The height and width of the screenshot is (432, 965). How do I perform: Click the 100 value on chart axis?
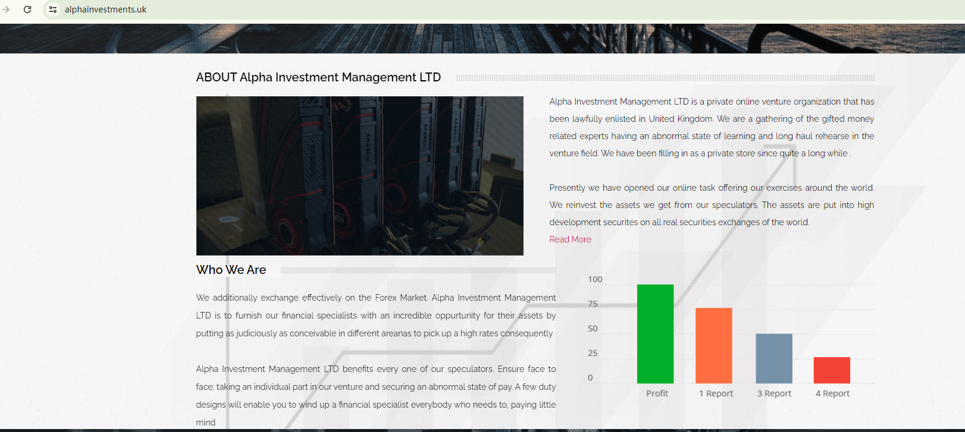[595, 279]
